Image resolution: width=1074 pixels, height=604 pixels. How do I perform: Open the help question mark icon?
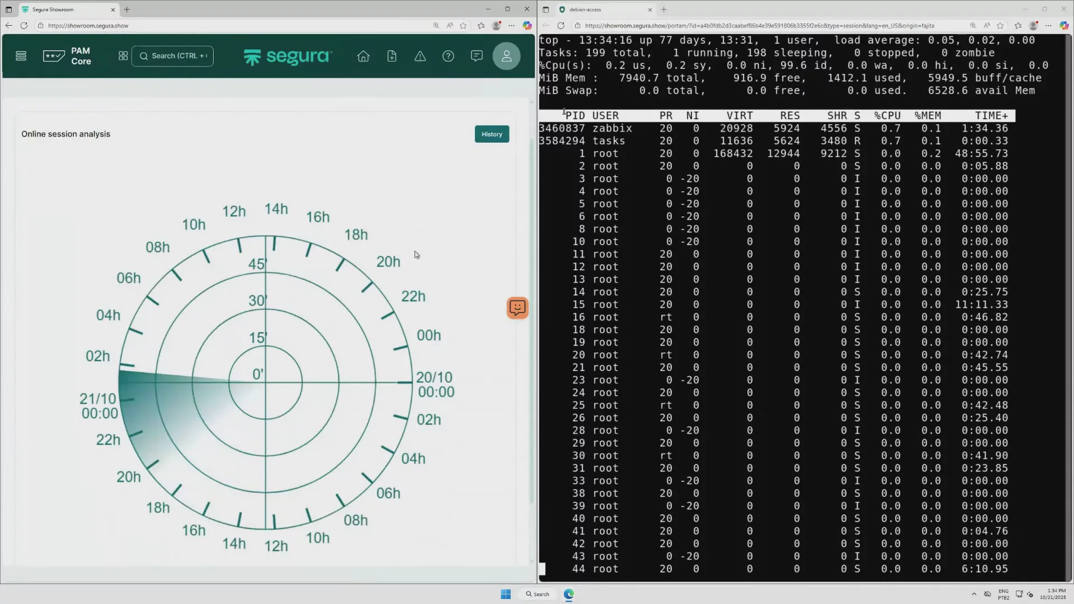coord(448,56)
